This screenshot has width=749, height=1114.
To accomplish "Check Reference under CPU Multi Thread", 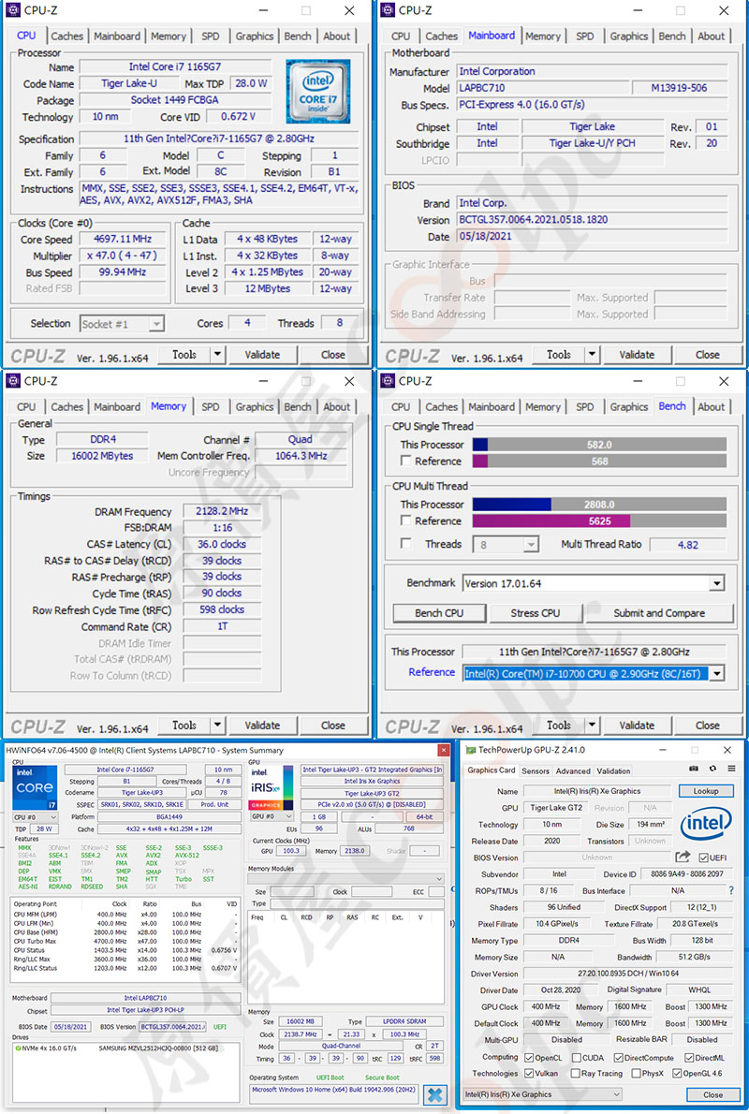I will click(405, 520).
